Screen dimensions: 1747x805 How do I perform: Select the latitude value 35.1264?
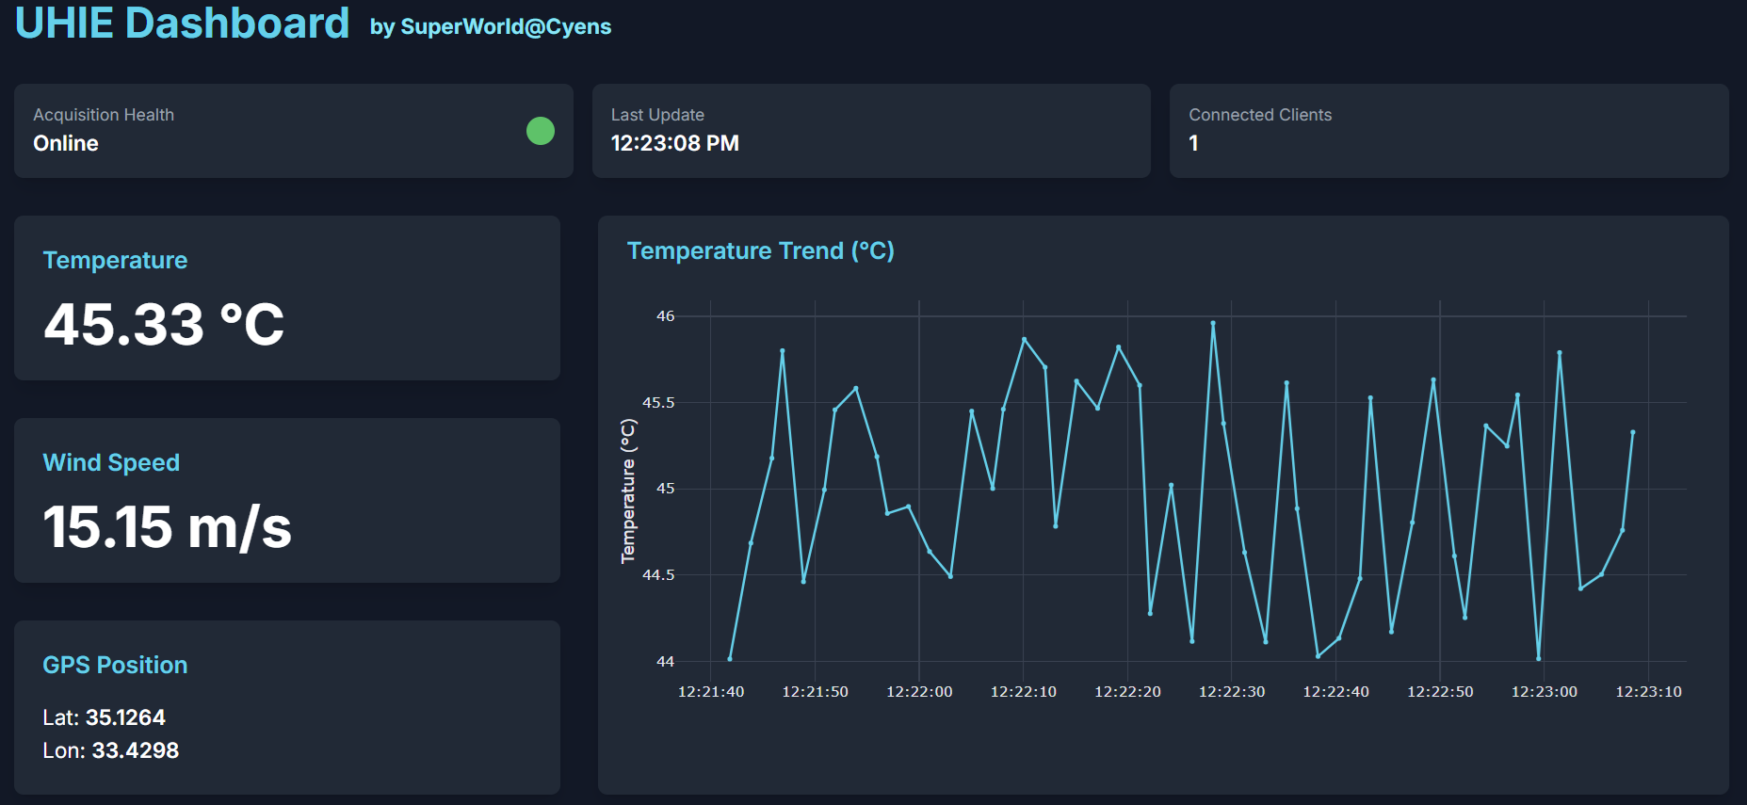tap(125, 717)
